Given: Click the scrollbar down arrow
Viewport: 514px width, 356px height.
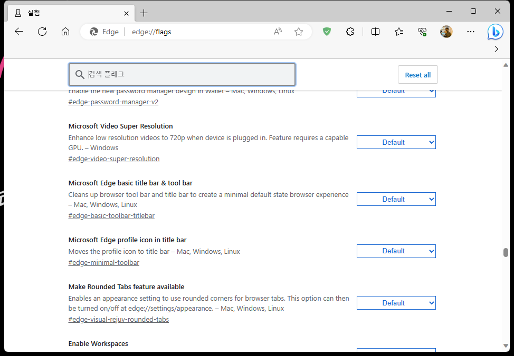Looking at the screenshot, I should (506, 345).
